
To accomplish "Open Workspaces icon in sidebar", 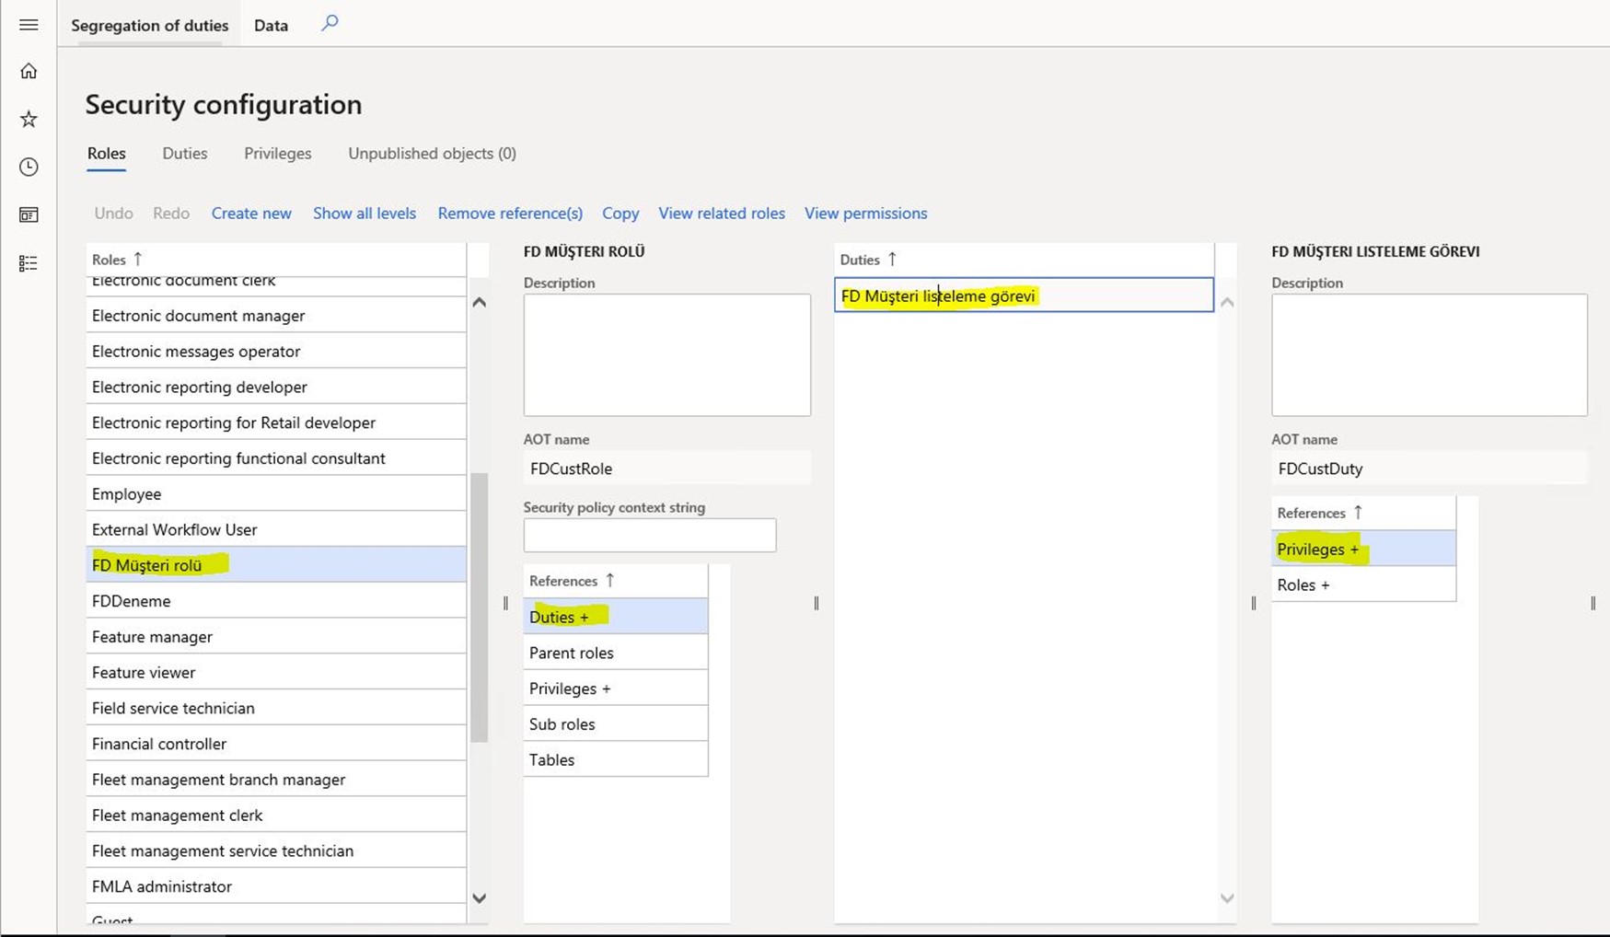I will click(x=29, y=214).
